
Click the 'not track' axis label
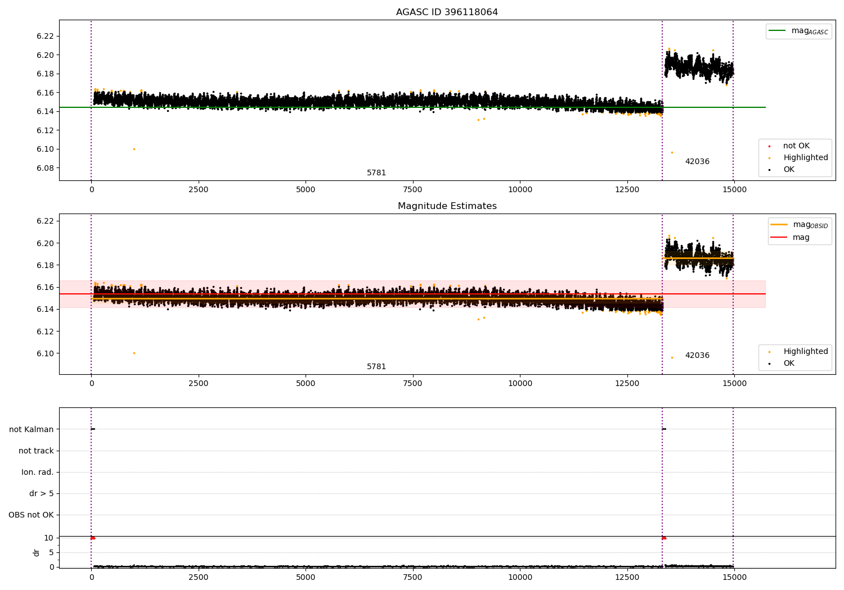coord(36,451)
